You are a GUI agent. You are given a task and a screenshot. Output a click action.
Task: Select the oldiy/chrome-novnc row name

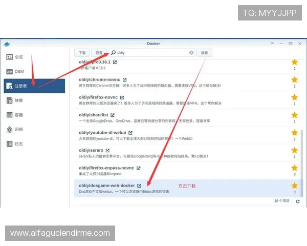99,79
